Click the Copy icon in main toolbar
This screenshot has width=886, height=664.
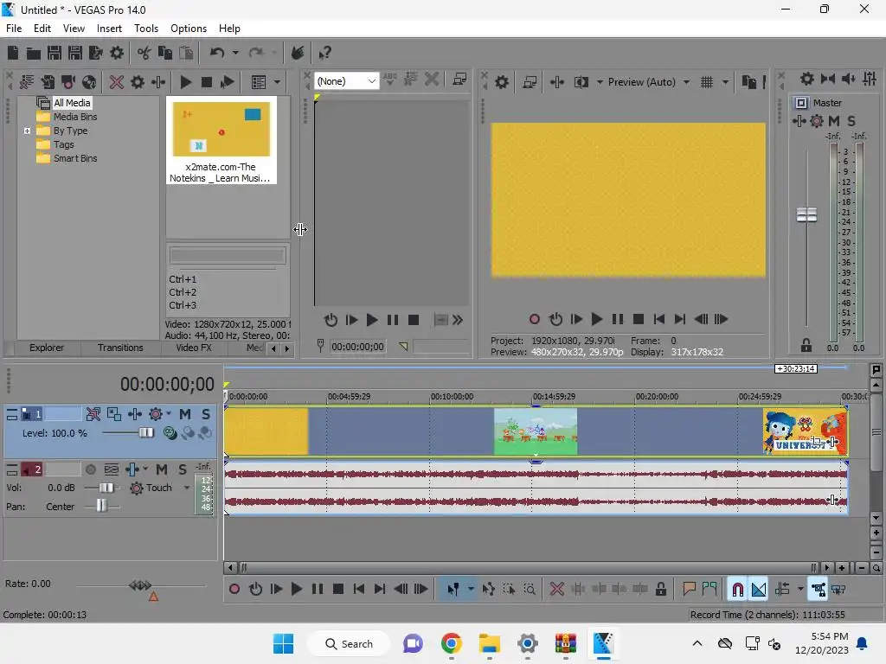click(165, 53)
